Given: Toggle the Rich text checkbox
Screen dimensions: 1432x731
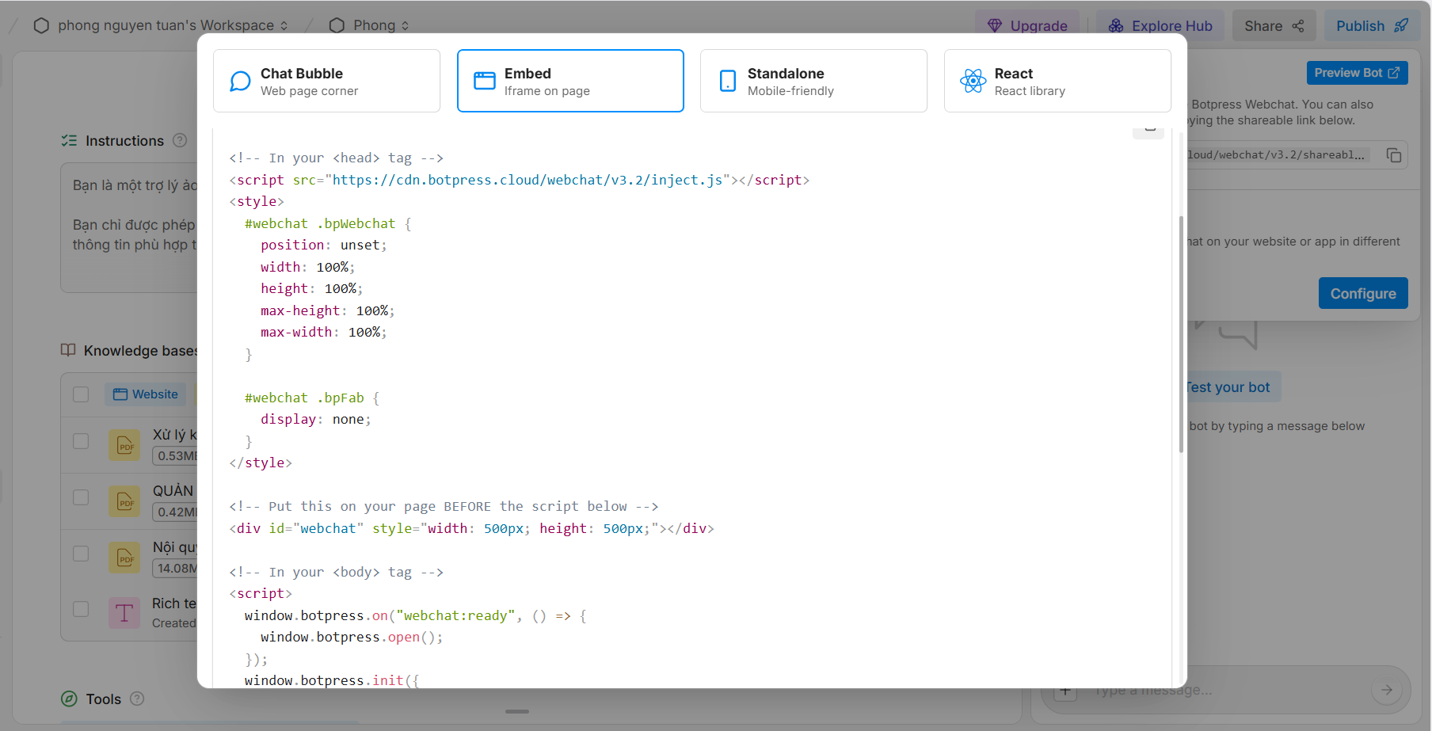Looking at the screenshot, I should [81, 609].
